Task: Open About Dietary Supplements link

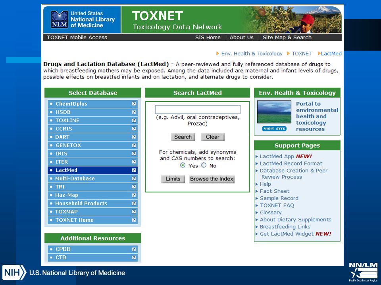Action: pos(295,220)
